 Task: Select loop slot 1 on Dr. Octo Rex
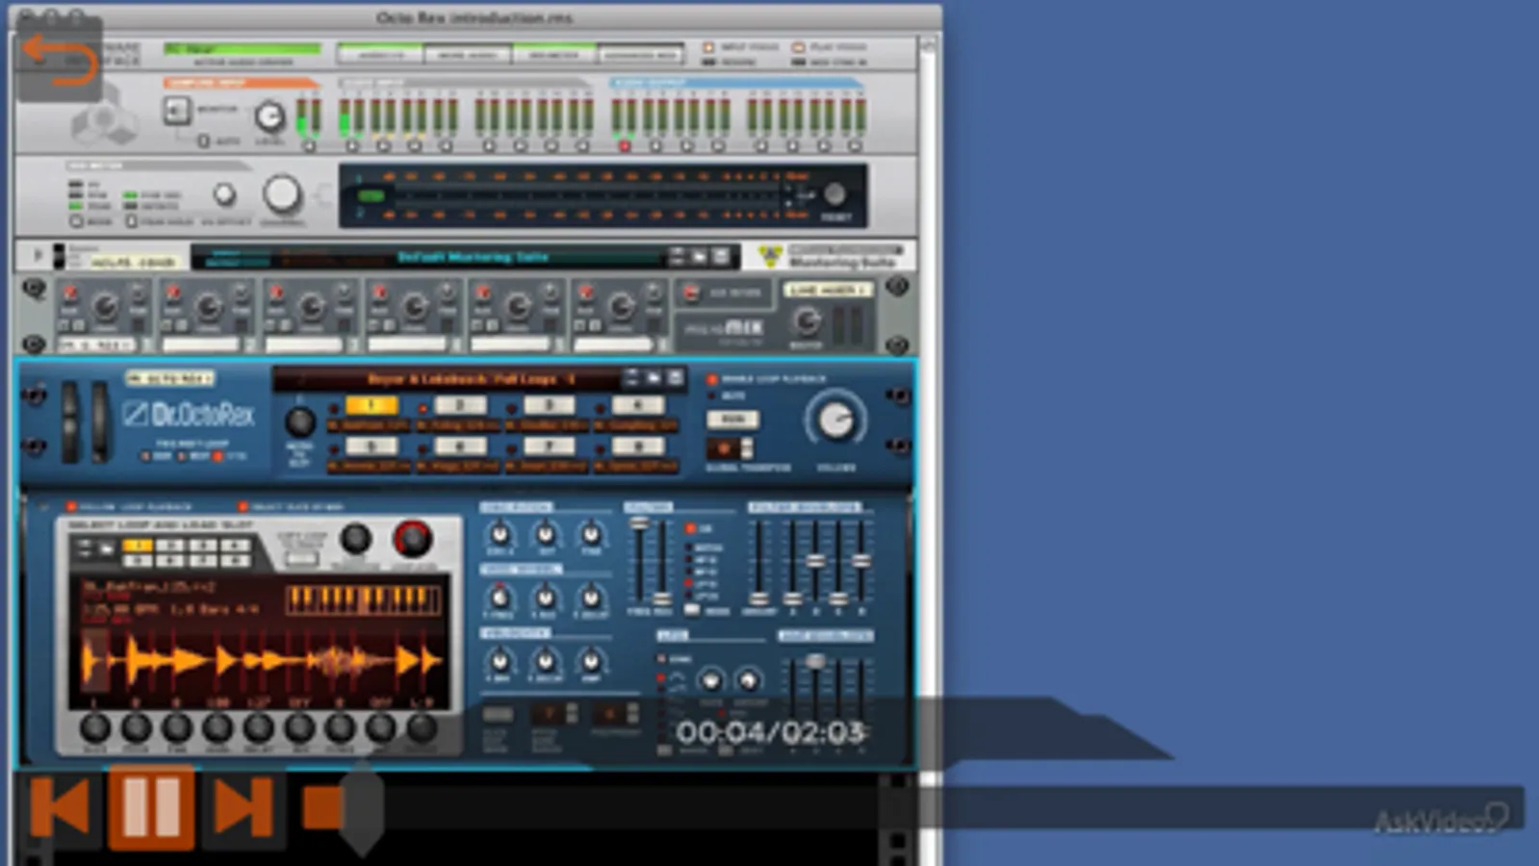click(372, 405)
